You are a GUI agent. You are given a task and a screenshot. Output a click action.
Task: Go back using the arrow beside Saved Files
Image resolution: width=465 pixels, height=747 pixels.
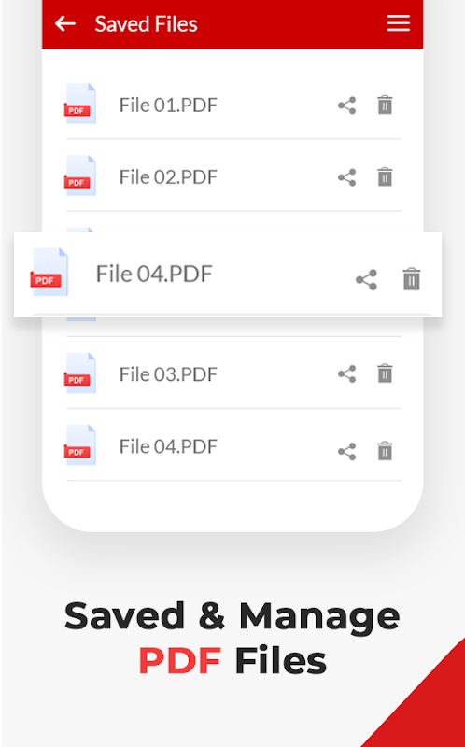[x=64, y=23]
